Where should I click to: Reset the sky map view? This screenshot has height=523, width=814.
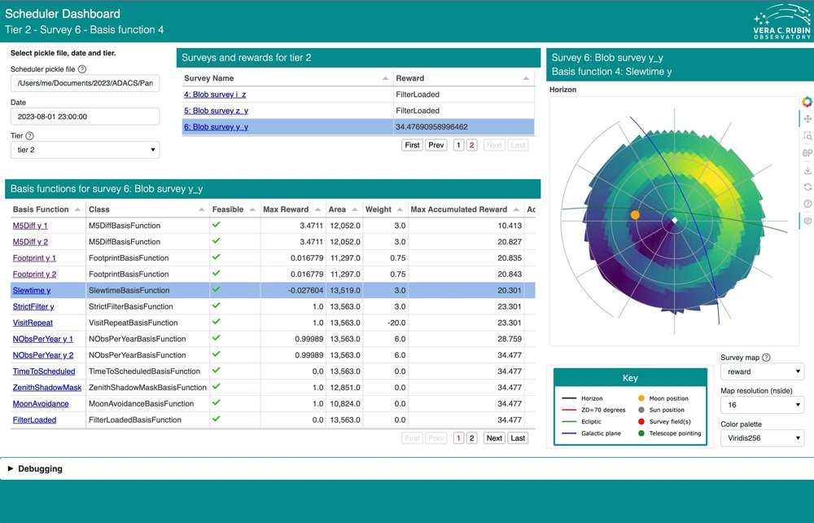807,187
